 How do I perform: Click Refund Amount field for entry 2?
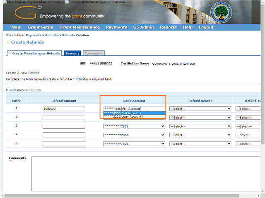click(64, 118)
